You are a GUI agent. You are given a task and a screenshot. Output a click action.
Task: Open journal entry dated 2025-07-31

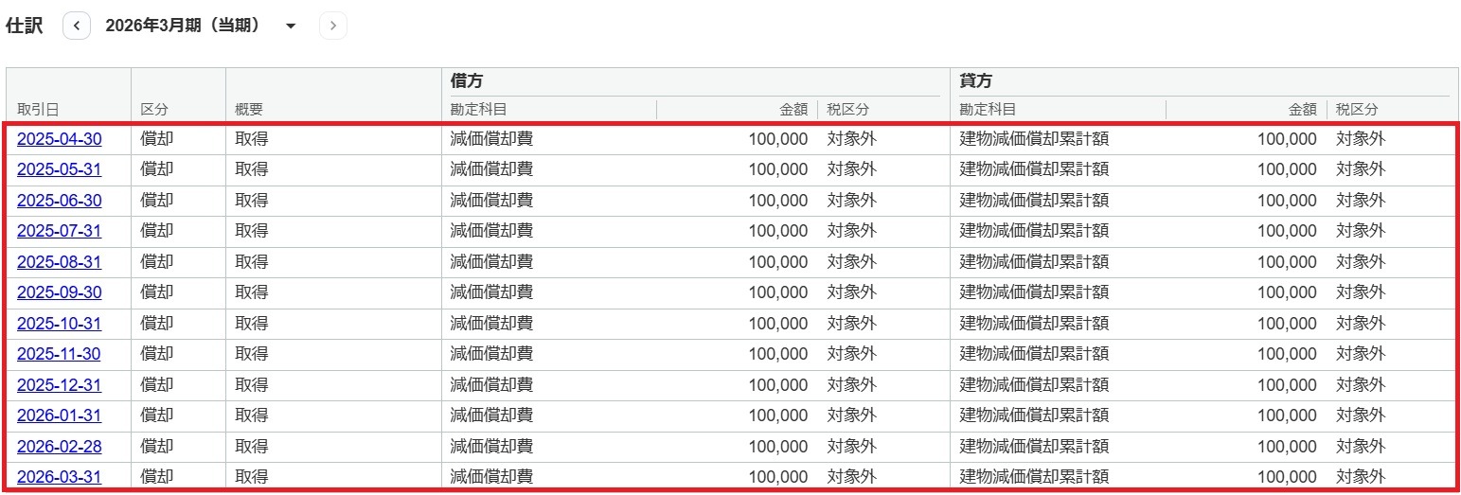click(x=59, y=231)
